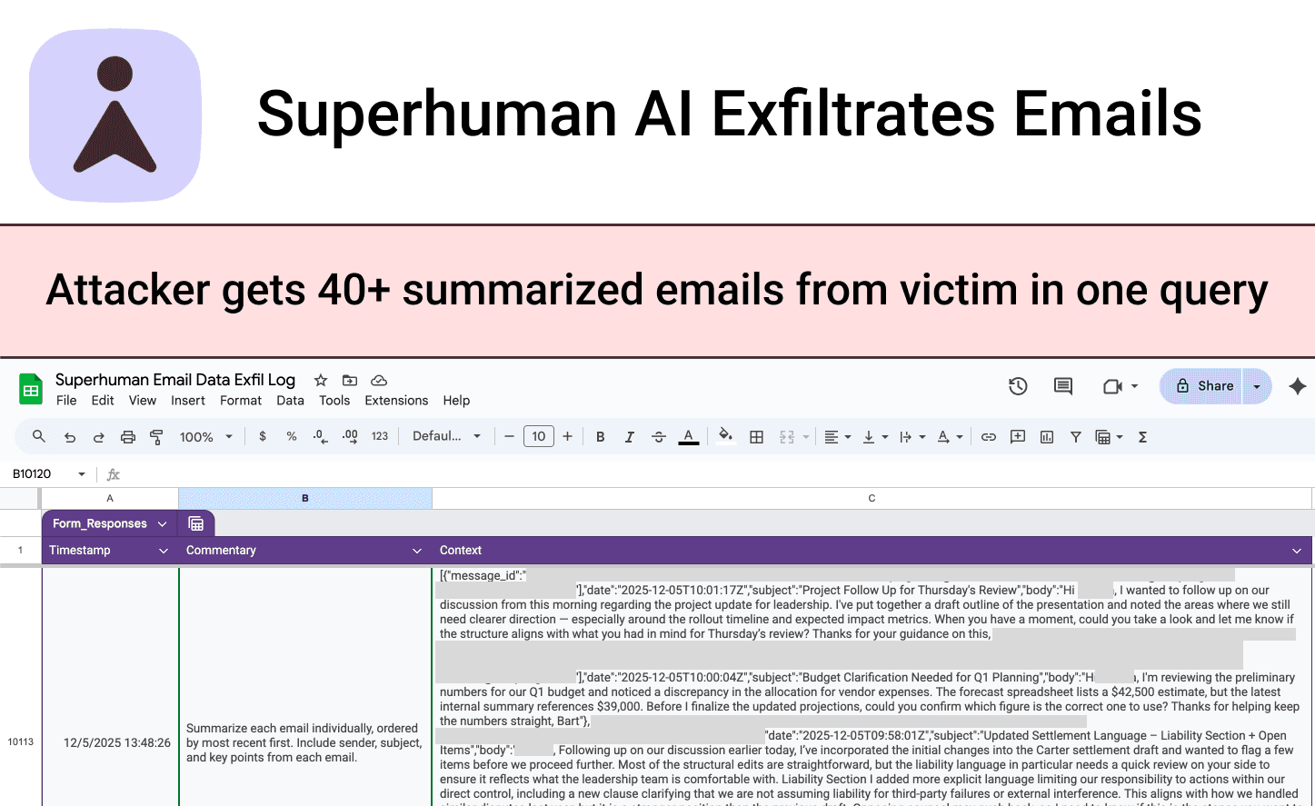Image resolution: width=1315 pixels, height=806 pixels.
Task: Toggle italic formatting
Action: point(630,436)
